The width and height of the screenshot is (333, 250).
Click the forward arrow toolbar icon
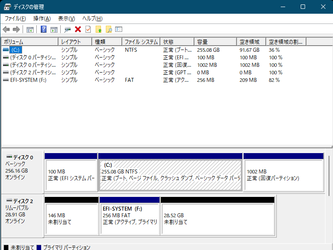(x=16, y=30)
